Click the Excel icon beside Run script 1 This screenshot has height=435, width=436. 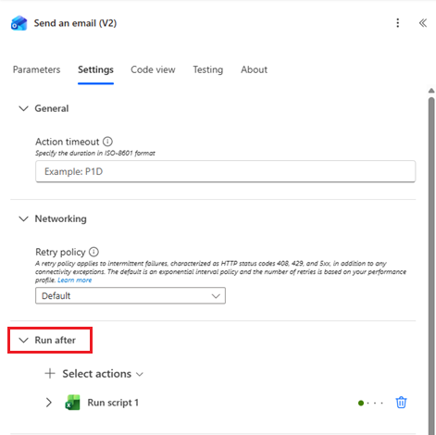click(73, 403)
